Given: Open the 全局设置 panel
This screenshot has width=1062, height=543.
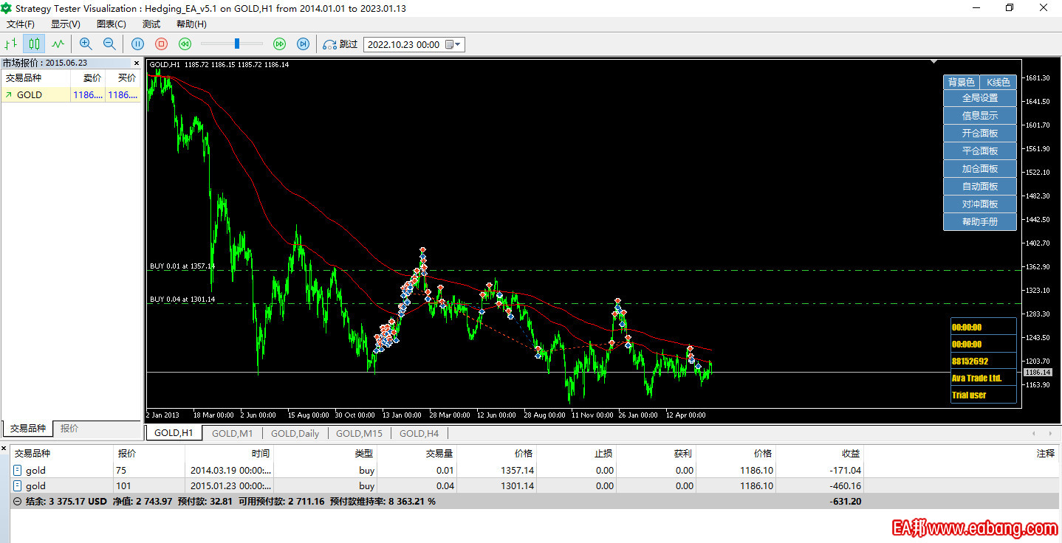Looking at the screenshot, I should pos(980,97).
